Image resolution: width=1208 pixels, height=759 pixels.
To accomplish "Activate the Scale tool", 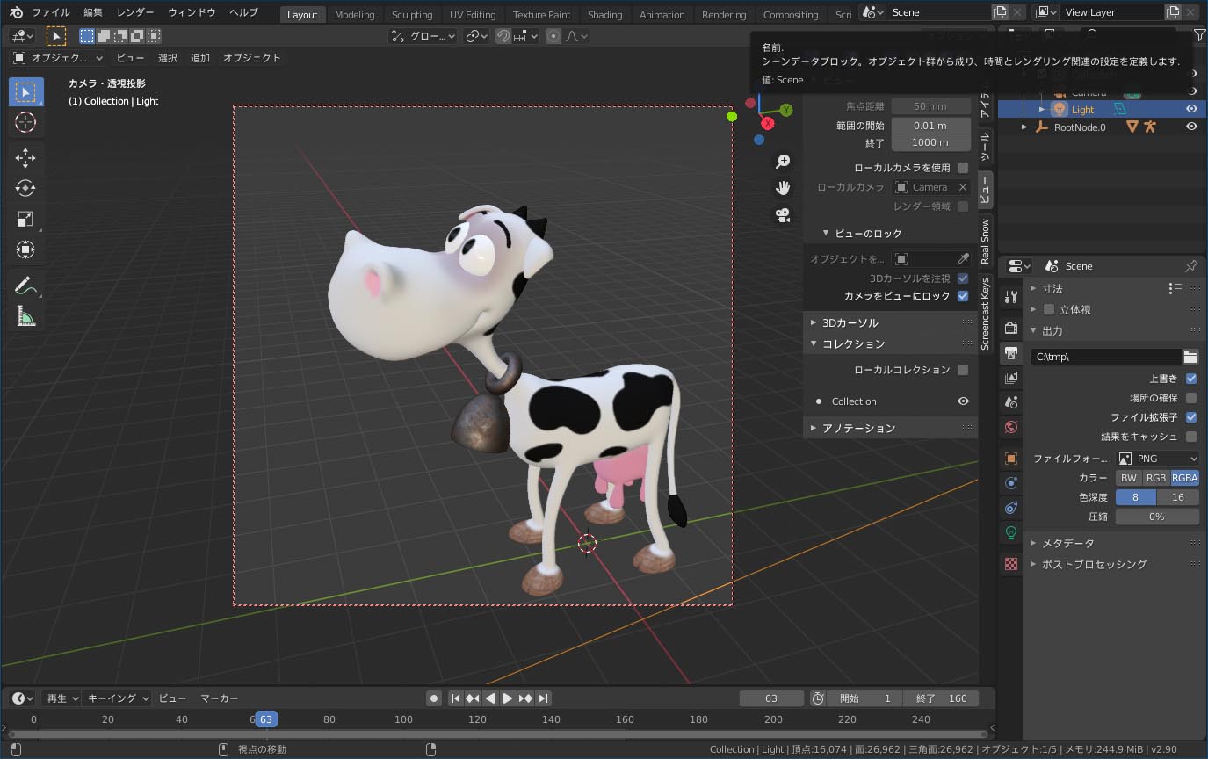I will click(x=25, y=219).
